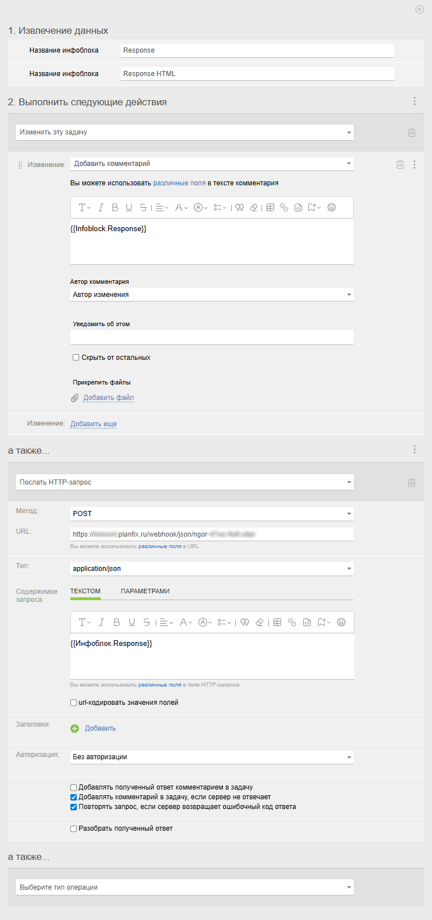Screen dimensions: 432x920
Task: Insert emoji in the comment editor toolbar
Action: [331, 208]
